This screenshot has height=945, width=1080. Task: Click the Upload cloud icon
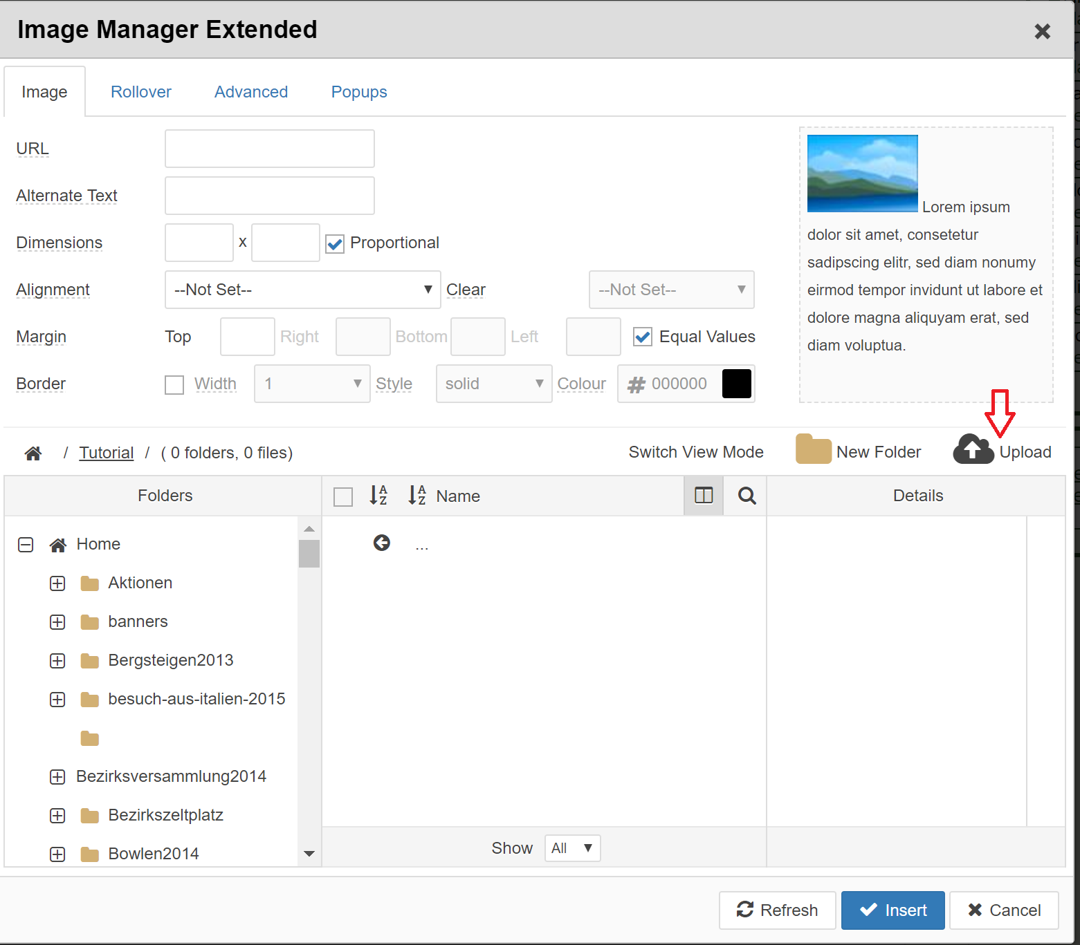(x=973, y=450)
